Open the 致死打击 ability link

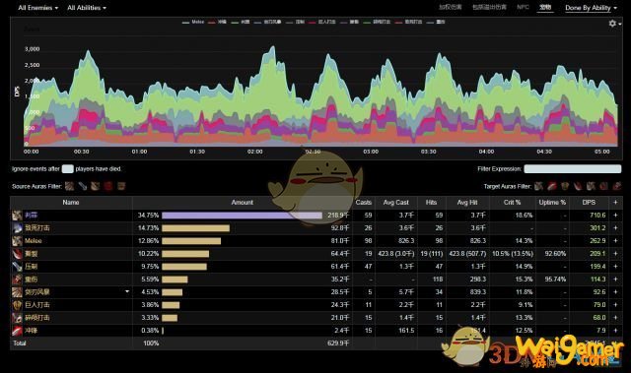(37, 228)
